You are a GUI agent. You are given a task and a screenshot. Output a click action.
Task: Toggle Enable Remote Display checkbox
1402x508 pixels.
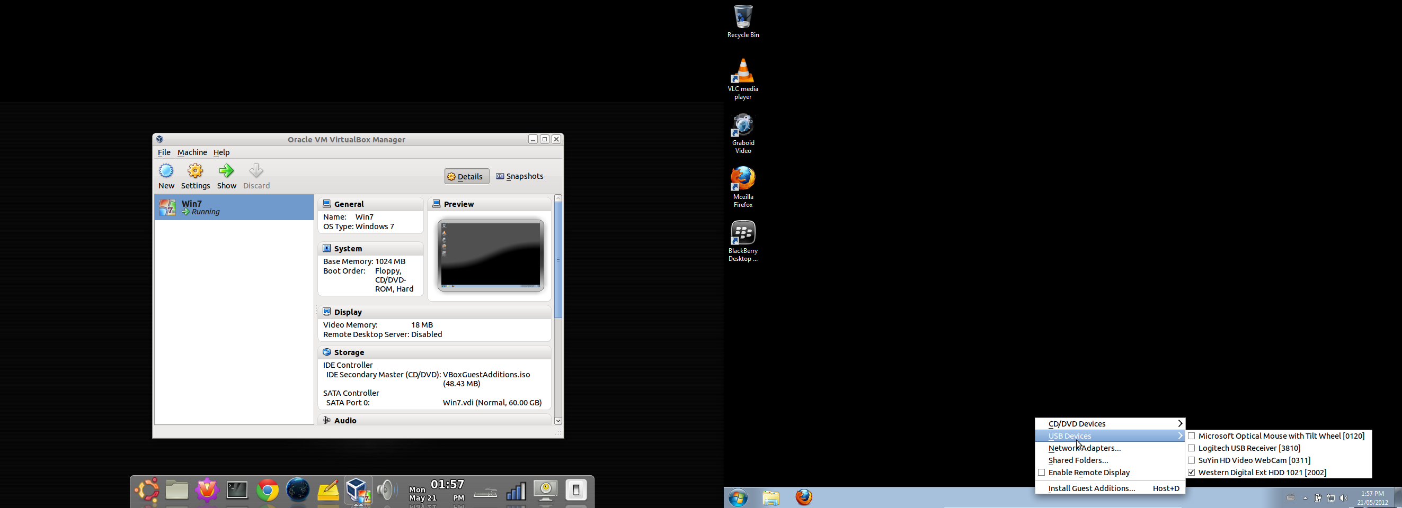[x=1041, y=473]
